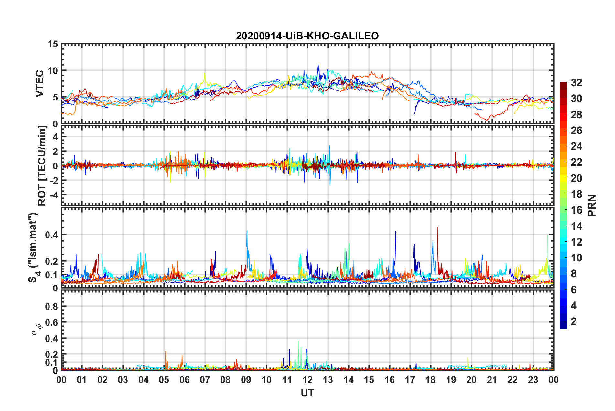
Task: Click VTEC axis tick value 10
Action: [x=52, y=71]
